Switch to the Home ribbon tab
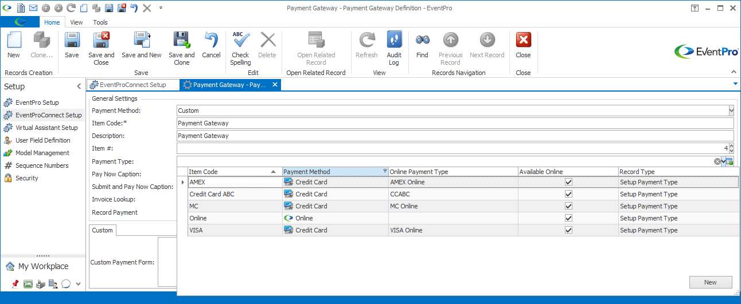Screen dimensions: 741x304 (52, 22)
